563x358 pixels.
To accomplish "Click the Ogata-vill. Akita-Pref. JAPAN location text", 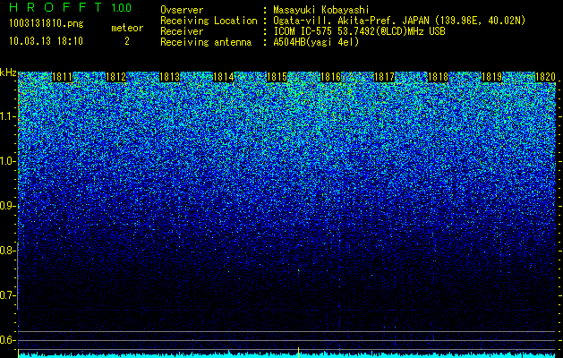I will pyautogui.click(x=399, y=21).
